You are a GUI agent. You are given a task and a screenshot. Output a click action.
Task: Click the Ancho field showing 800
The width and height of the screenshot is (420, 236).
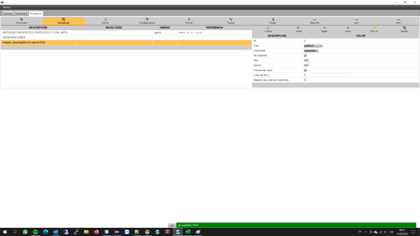click(306, 65)
